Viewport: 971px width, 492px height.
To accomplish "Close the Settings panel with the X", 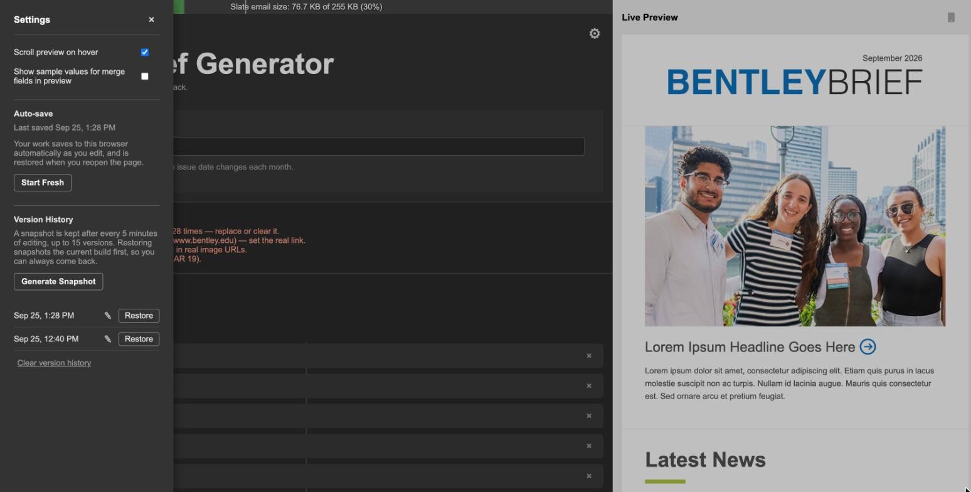I will (x=151, y=19).
